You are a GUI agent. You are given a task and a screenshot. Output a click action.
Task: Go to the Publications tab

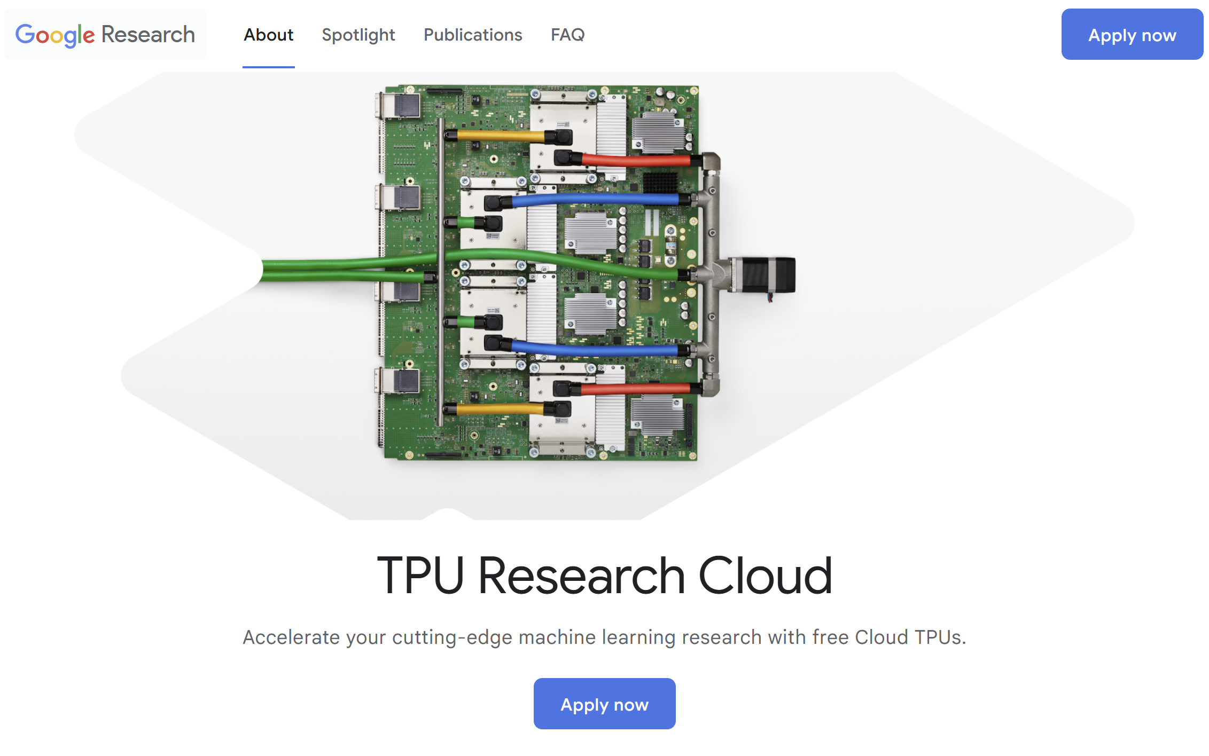(472, 35)
